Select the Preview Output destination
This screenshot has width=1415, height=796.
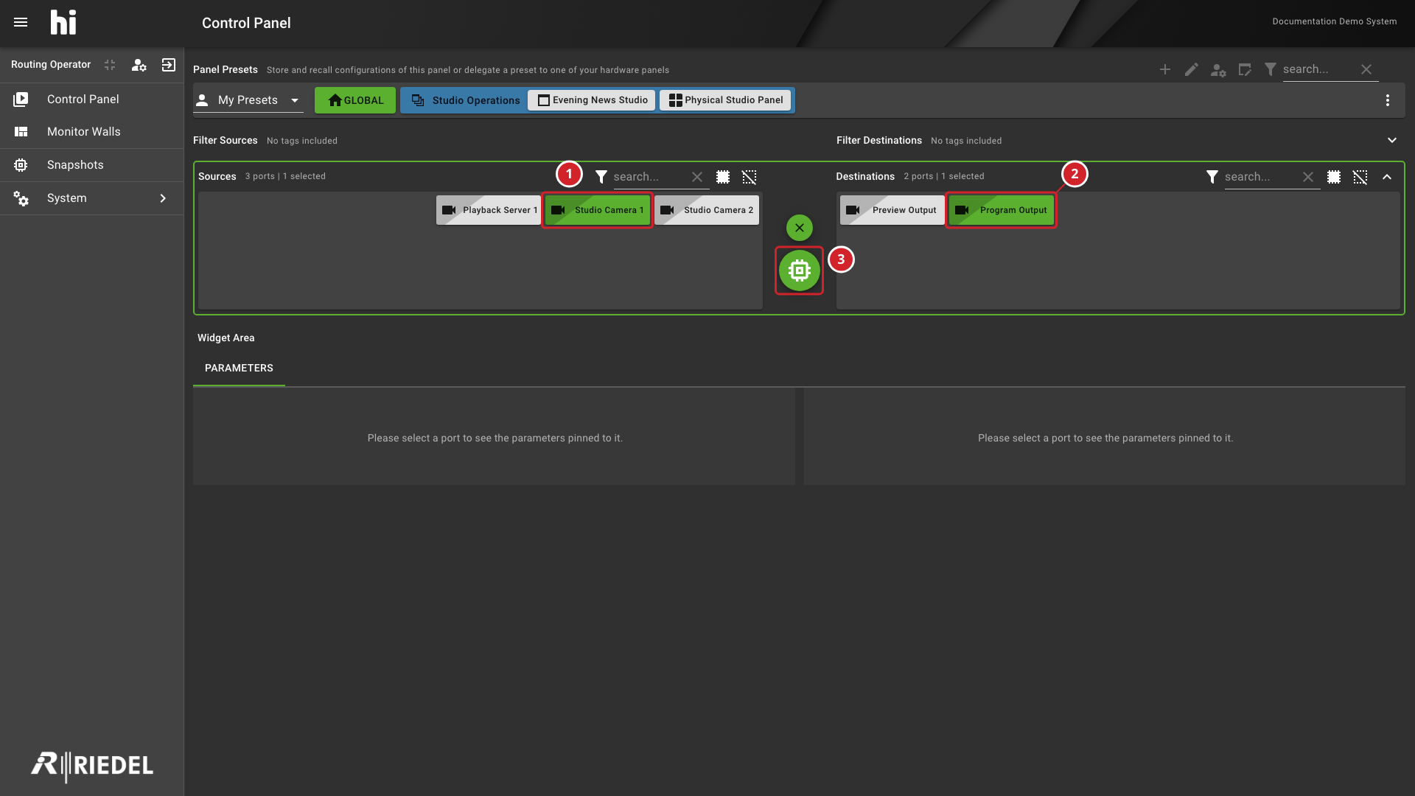892,210
